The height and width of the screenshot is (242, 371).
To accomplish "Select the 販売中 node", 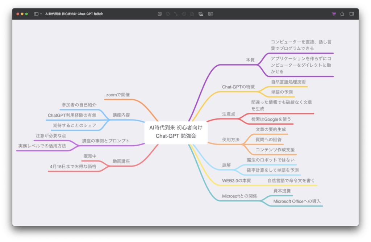I will (x=90, y=156).
